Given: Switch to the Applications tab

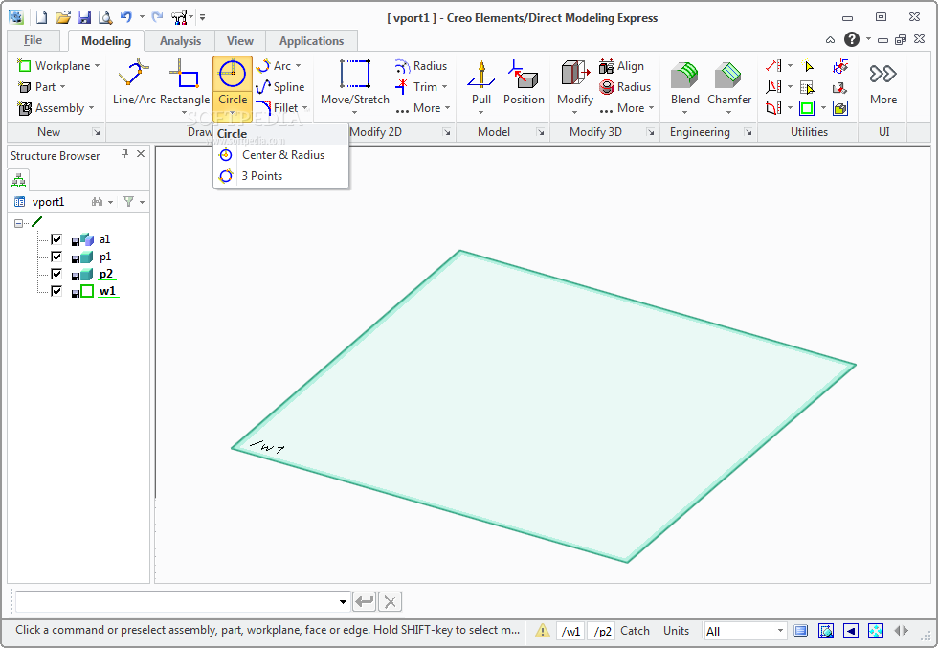Looking at the screenshot, I should [x=311, y=41].
